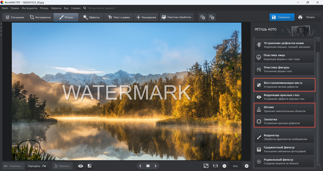Screen dimensions: 323x171
Task: Open the Восстанавливающая кисть healing brush tool
Action: 284,85
